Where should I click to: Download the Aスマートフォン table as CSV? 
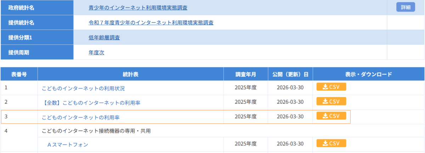(x=331, y=143)
